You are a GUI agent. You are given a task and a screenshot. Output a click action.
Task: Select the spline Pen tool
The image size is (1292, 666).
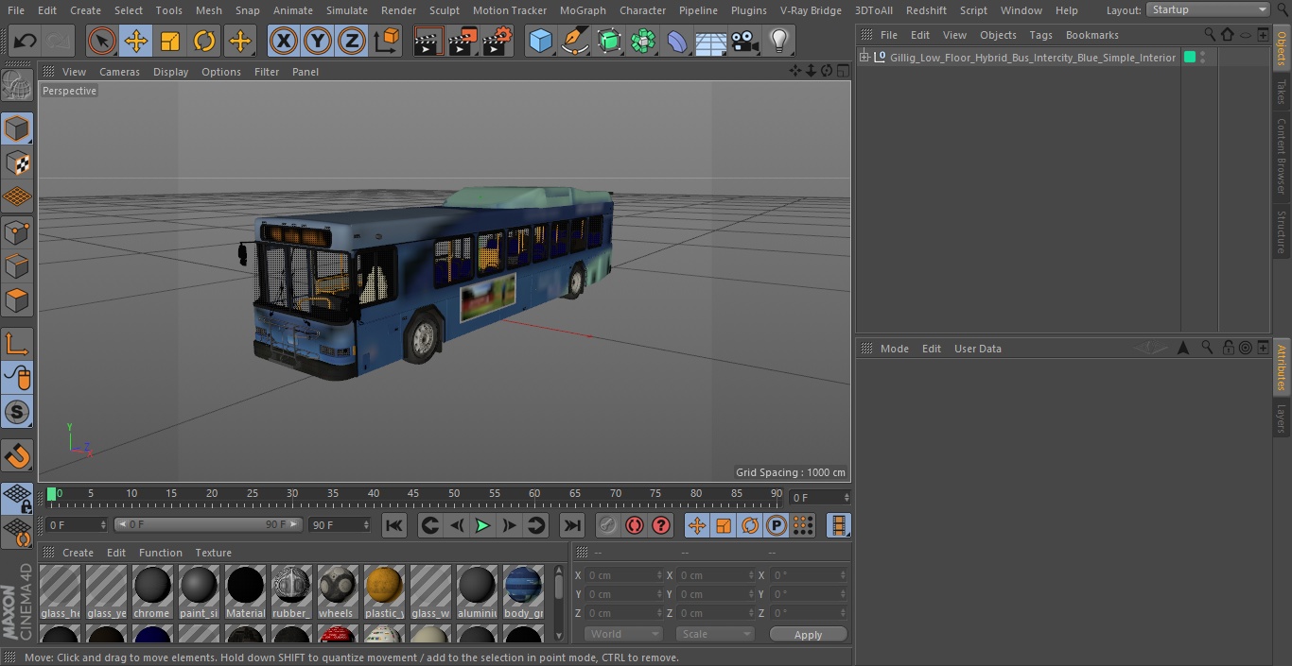575,41
